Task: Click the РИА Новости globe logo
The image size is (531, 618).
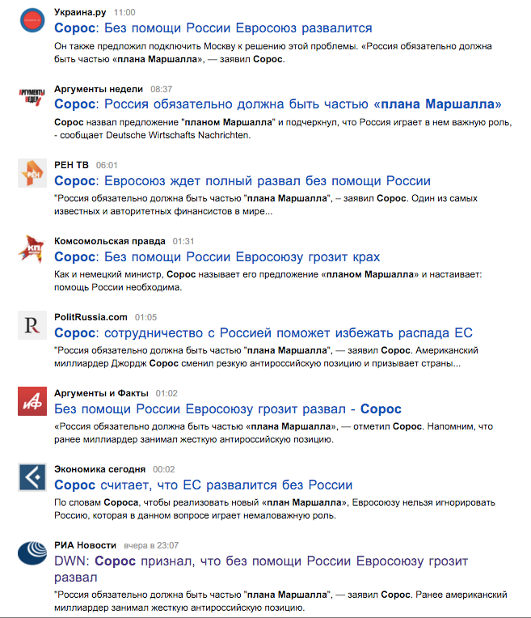Action: [32, 553]
